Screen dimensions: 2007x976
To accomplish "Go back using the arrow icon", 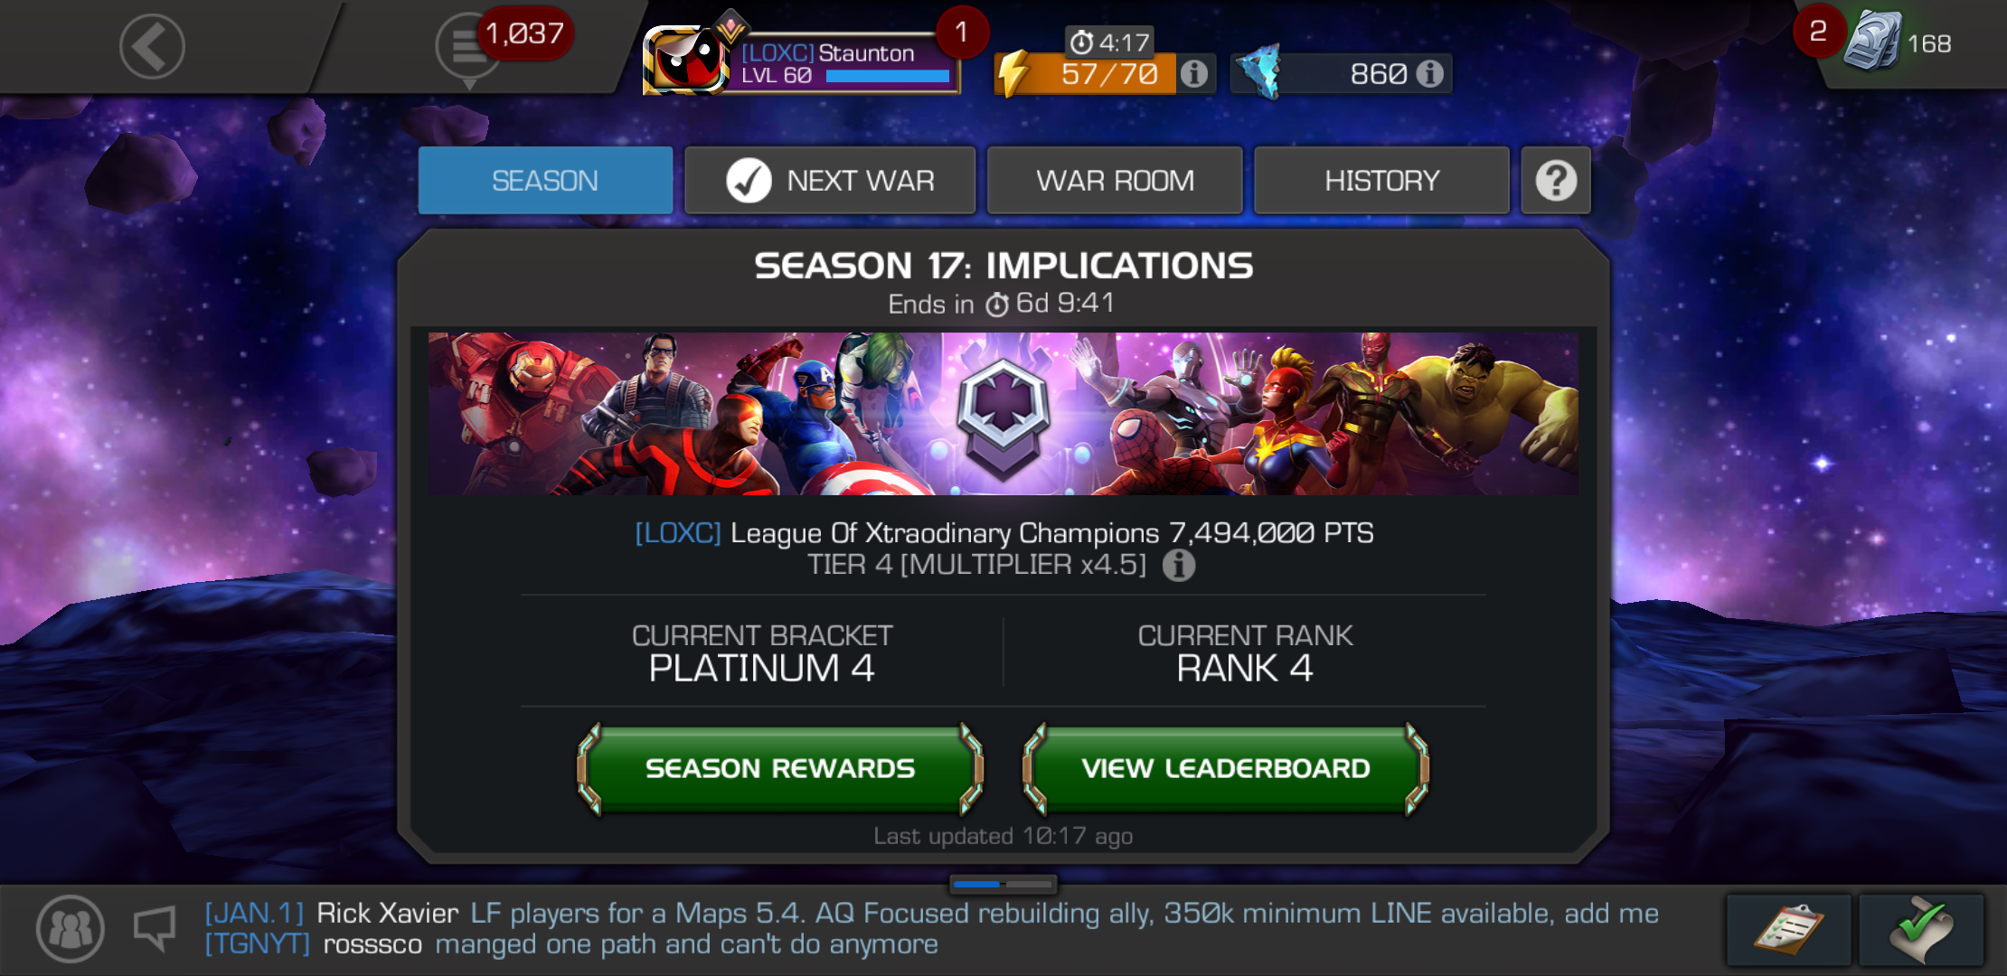I will [152, 47].
